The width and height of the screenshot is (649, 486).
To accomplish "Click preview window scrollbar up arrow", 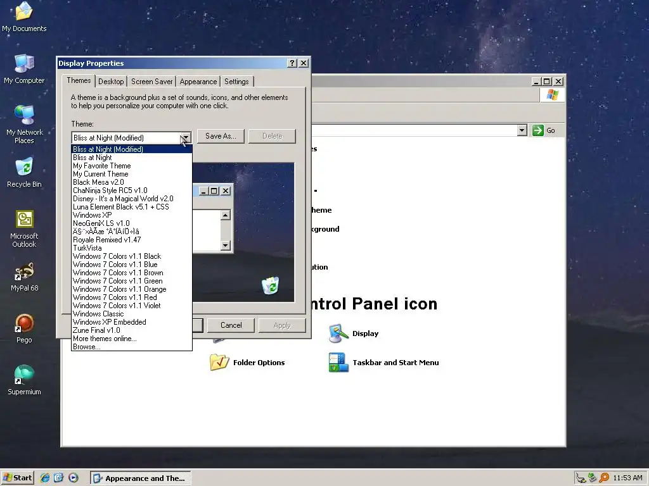I will (225, 215).
